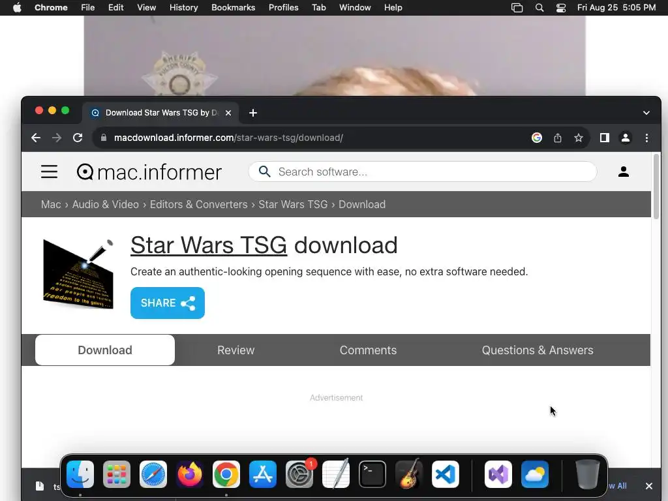The image size is (668, 501).
Task: Click the address bar URL
Action: pyautogui.click(x=228, y=138)
